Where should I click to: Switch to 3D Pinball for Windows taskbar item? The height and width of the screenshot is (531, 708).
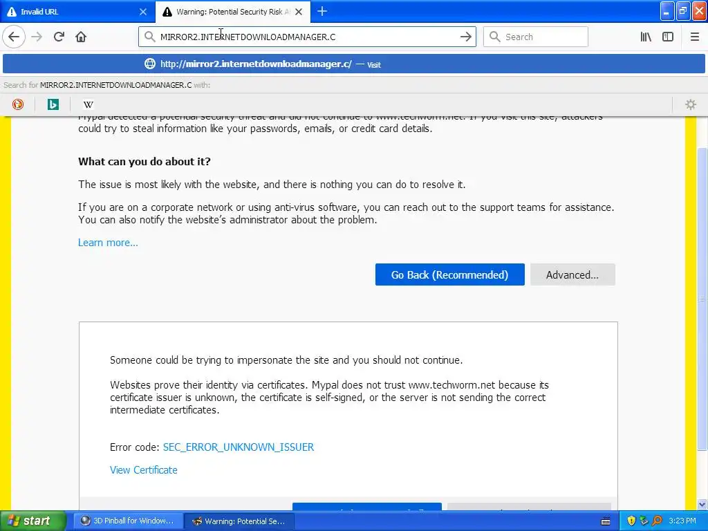127,521
